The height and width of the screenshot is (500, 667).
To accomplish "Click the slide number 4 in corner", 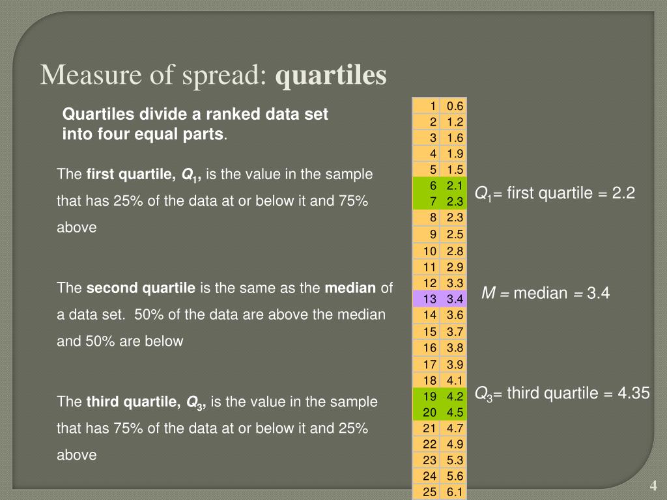I will click(x=653, y=485).
